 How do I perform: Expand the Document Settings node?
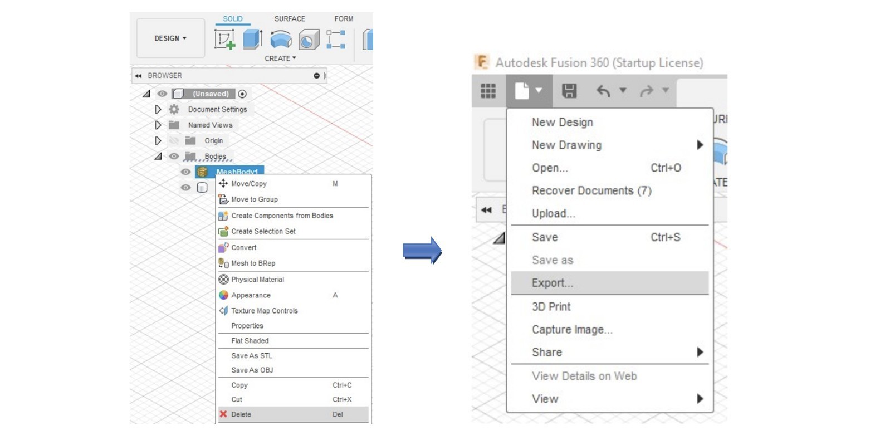pyautogui.click(x=158, y=109)
